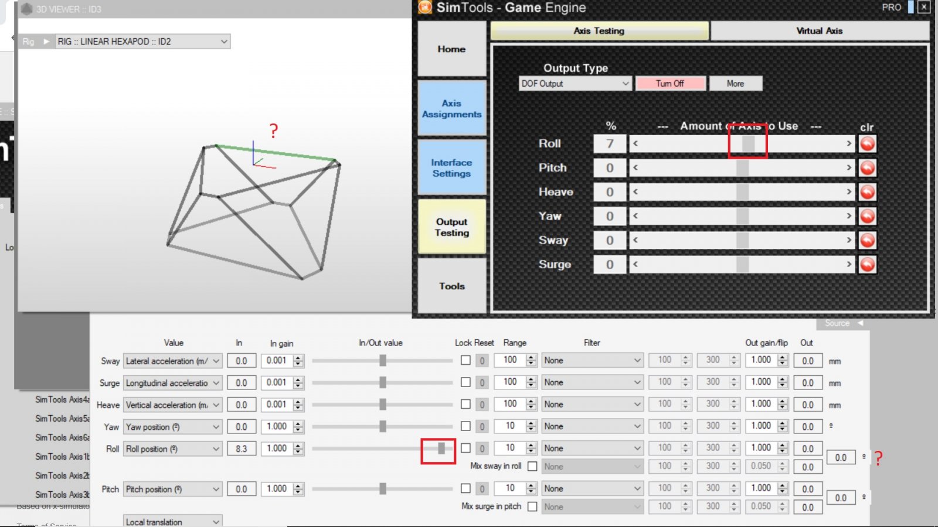Click the Source collapse arrow in the lower panel
The image size is (938, 527).
(860, 323)
